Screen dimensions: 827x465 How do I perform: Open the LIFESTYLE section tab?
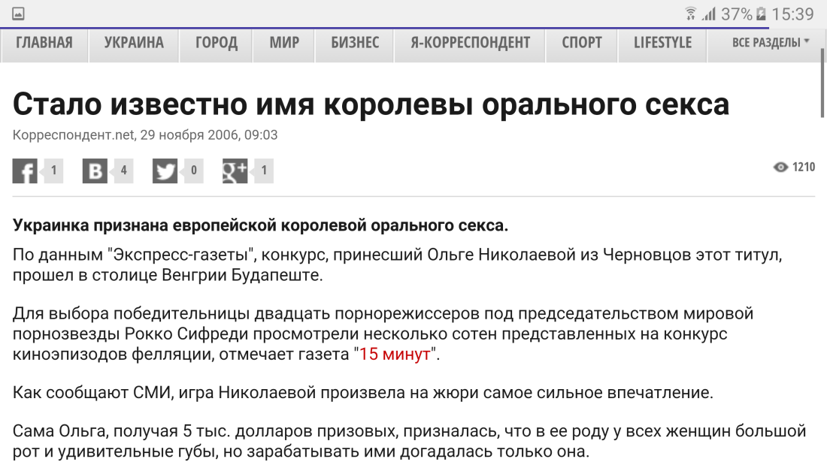click(x=662, y=44)
